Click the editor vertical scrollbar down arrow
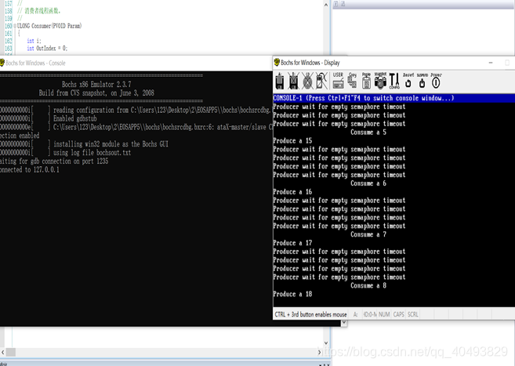This screenshot has width=515, height=366. pos(326,343)
